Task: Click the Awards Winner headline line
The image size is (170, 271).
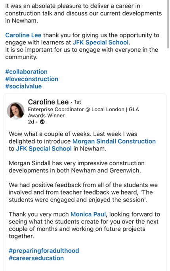Action: coord(46,116)
